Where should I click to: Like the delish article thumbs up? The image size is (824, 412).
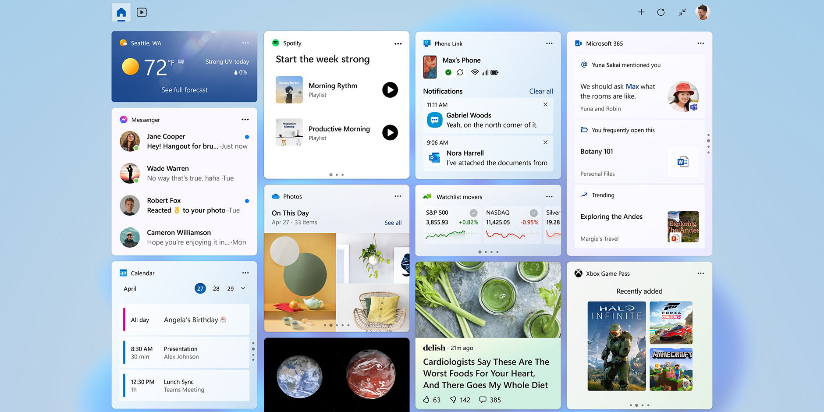tap(426, 400)
